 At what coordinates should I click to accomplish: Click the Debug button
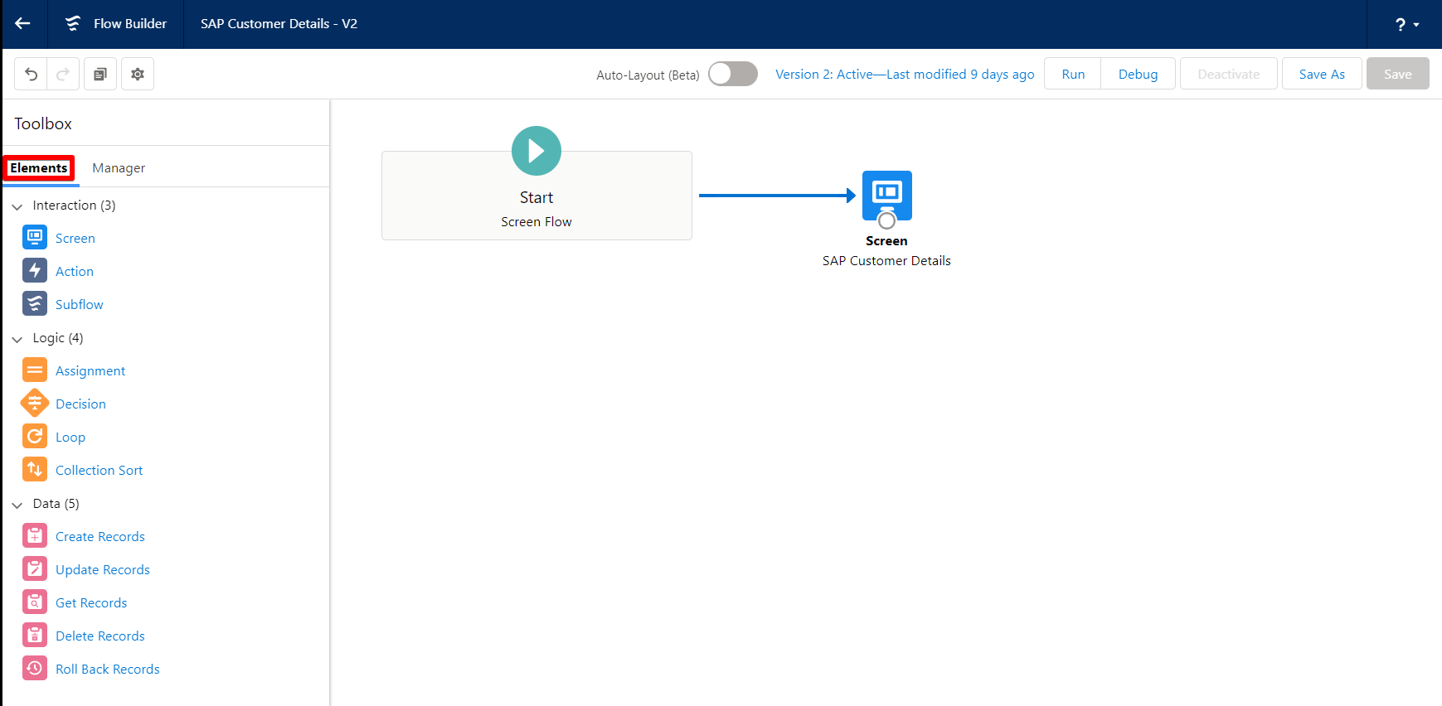click(1138, 75)
